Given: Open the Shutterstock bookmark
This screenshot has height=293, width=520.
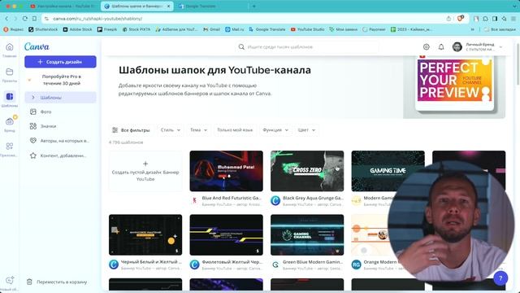Looking at the screenshot, I should click(43, 29).
